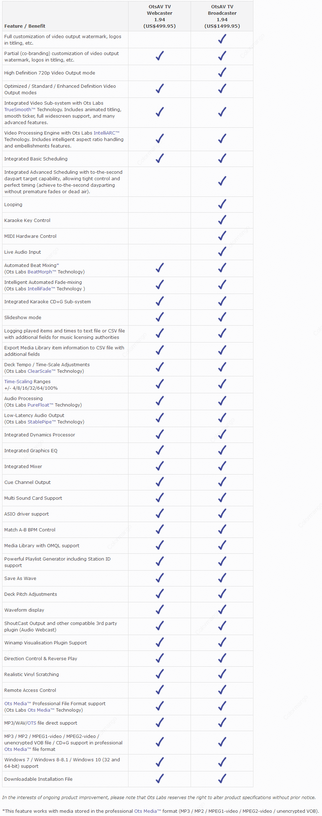
Task: Click Webcaster checkmark for Slideshow mode
Action: click(160, 317)
